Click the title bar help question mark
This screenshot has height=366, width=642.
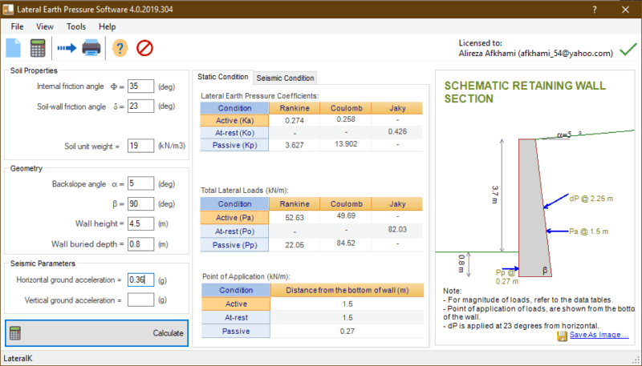(x=595, y=10)
